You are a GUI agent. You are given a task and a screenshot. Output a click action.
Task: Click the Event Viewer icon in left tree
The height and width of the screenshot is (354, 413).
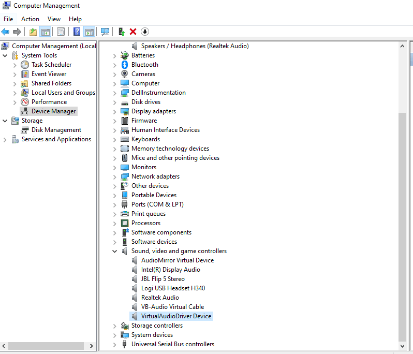(25, 74)
